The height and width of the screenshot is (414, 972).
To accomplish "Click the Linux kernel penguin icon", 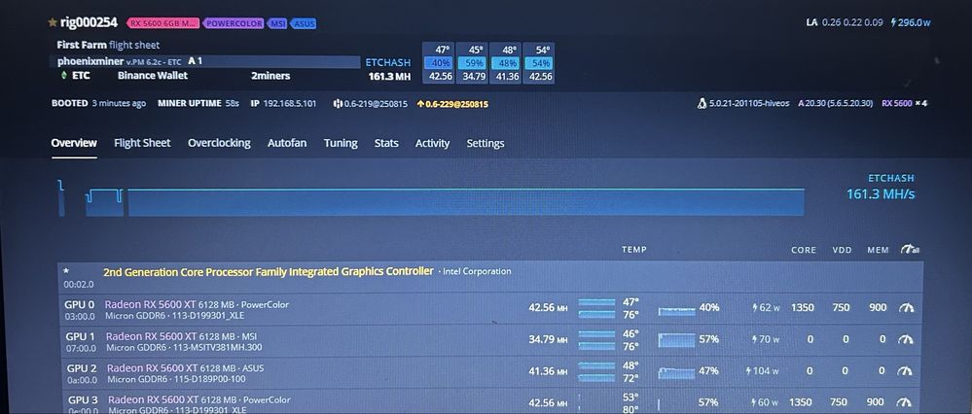I will click(x=702, y=103).
